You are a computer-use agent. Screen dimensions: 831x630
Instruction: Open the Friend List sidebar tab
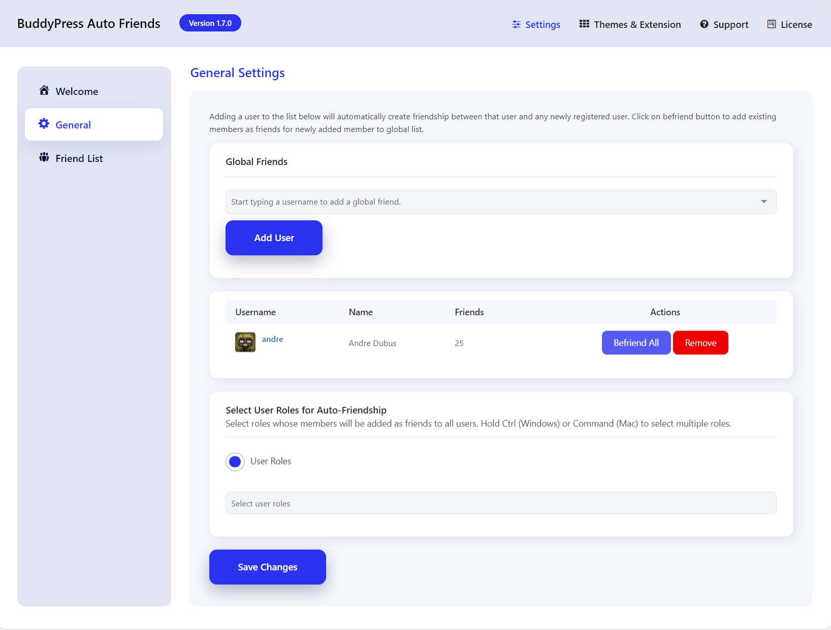tap(79, 158)
